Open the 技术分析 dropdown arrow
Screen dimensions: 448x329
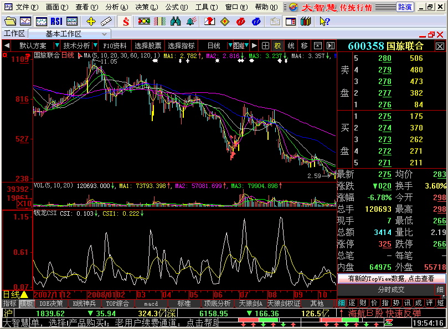[x=95, y=45]
